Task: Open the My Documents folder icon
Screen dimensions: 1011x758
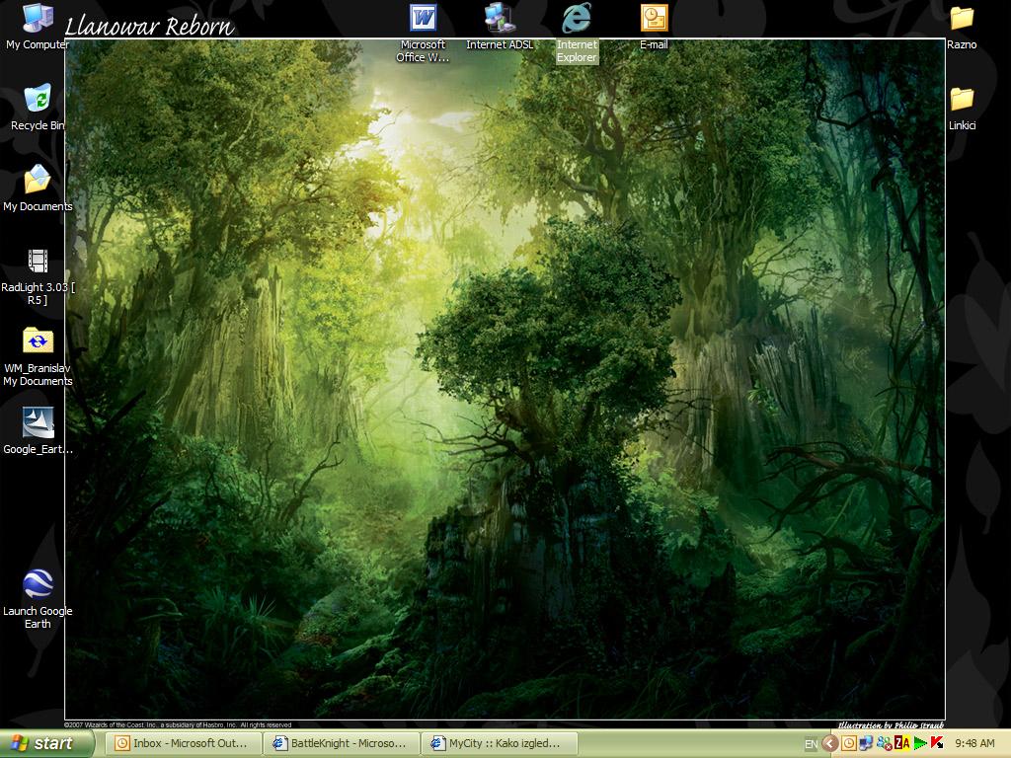Action: [x=38, y=182]
